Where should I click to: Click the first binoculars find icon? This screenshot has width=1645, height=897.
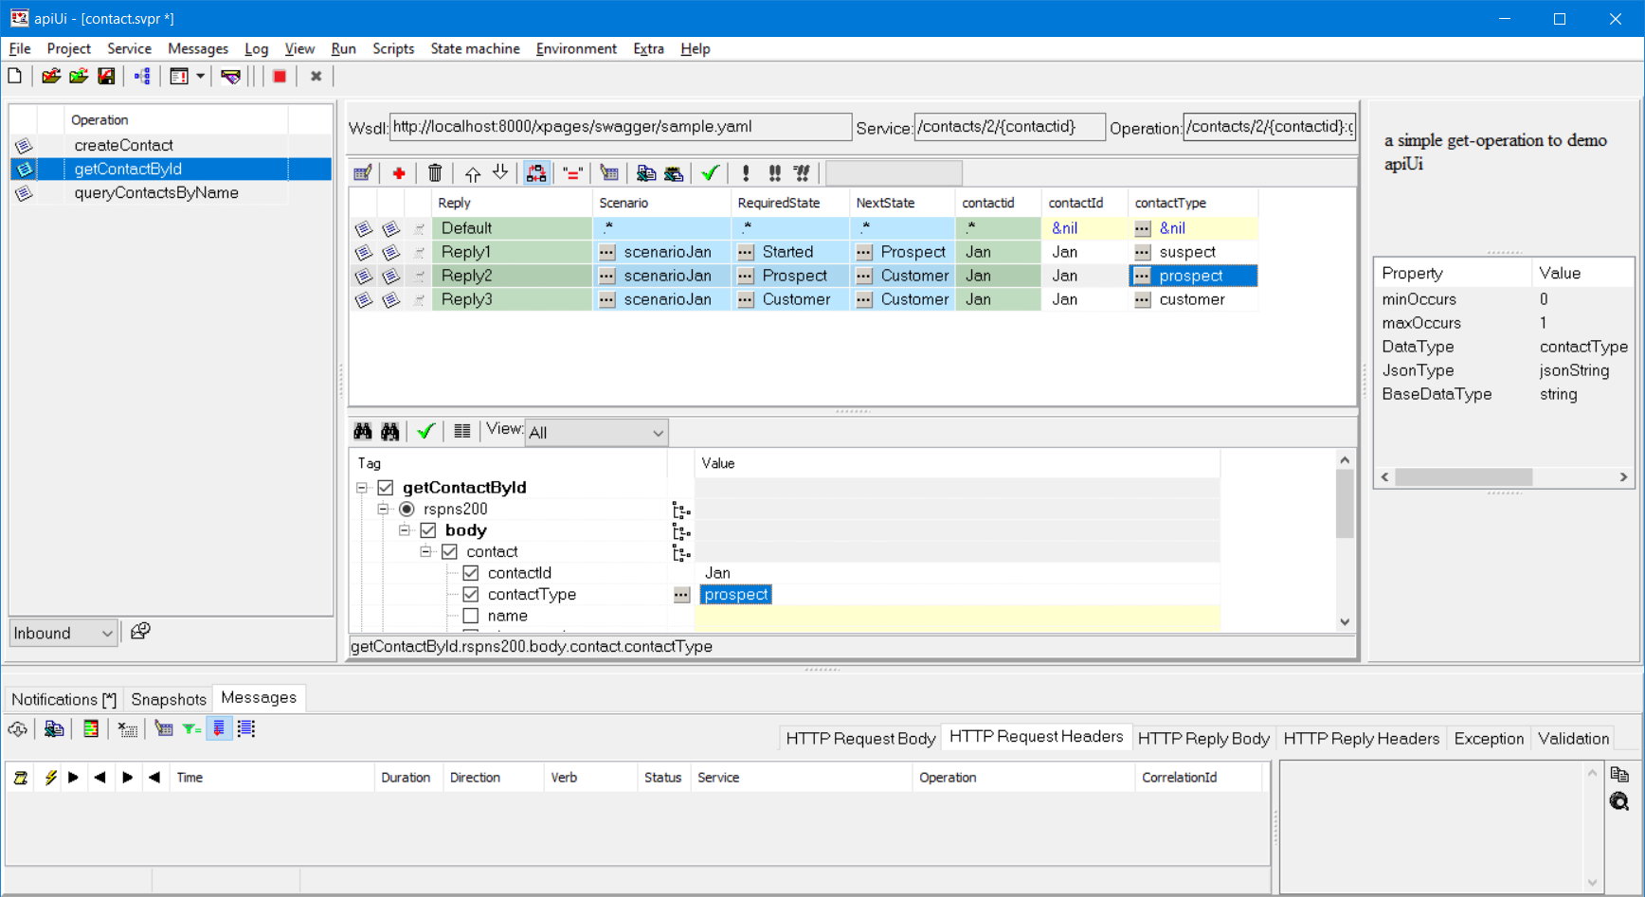click(x=363, y=432)
